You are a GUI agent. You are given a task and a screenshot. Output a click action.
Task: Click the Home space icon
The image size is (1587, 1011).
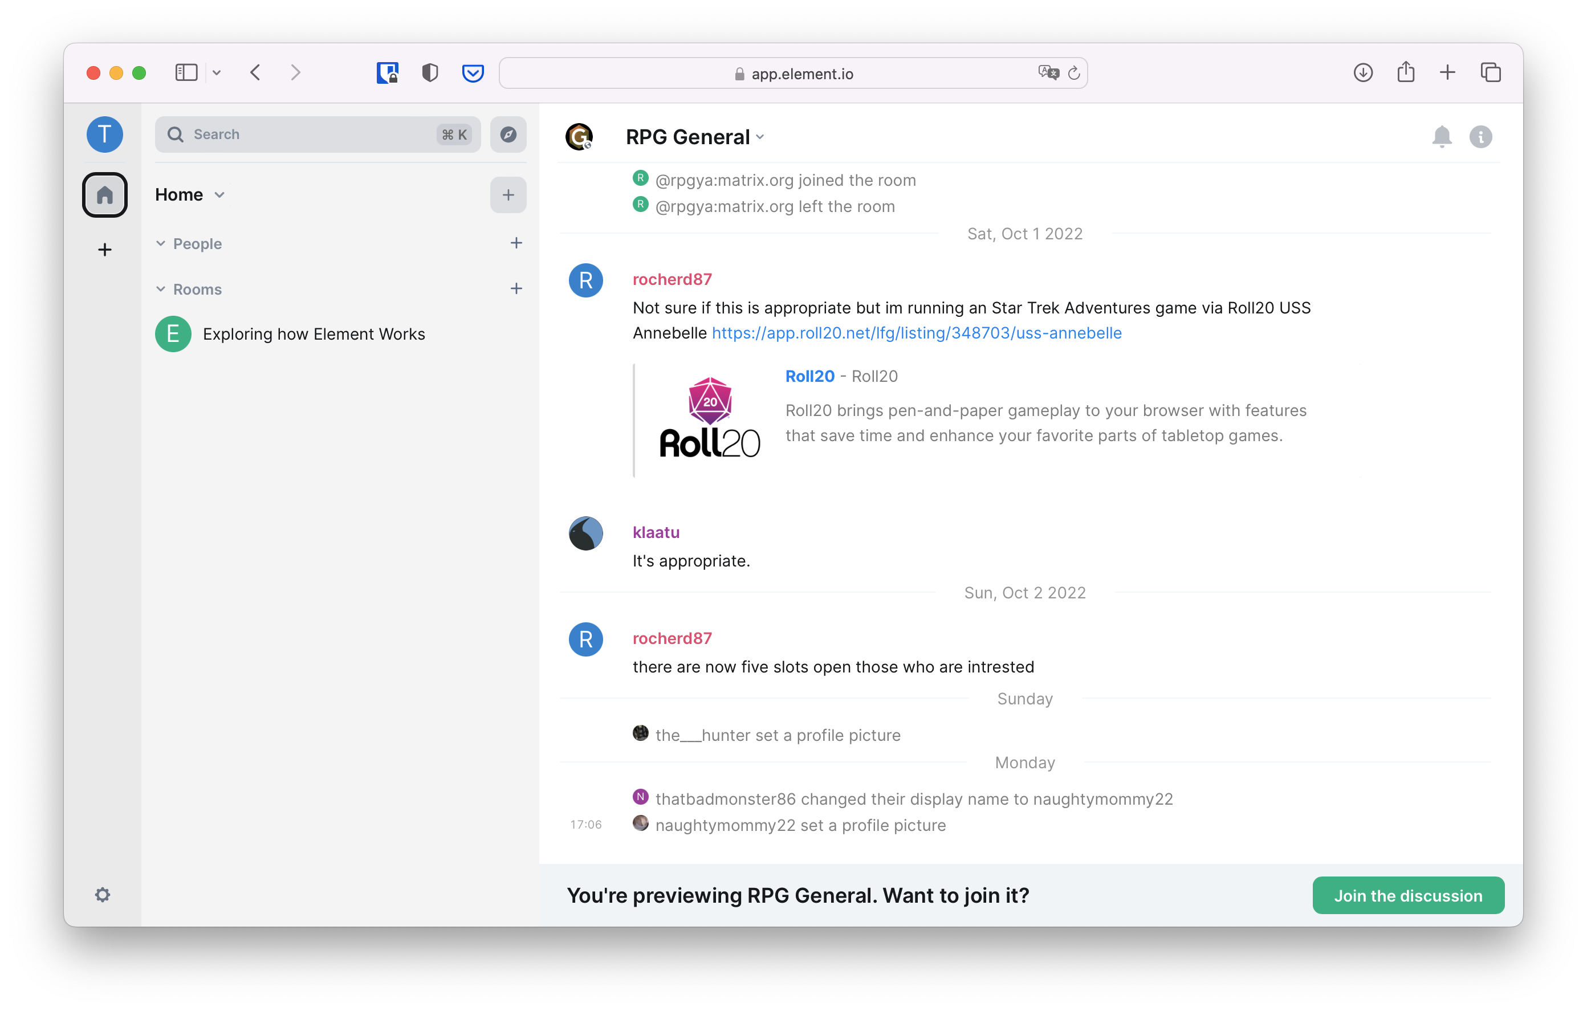[105, 194]
